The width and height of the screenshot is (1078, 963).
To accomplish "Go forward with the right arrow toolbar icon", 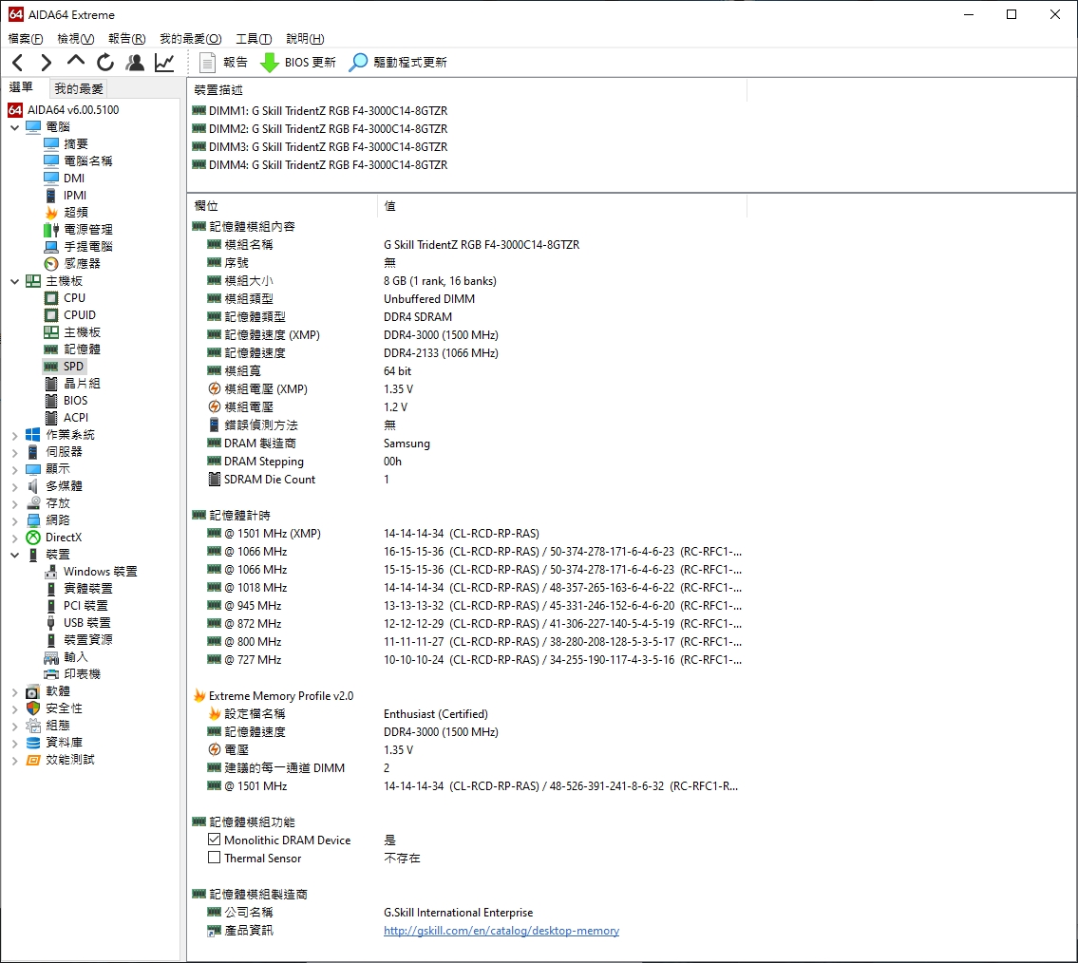I will pyautogui.click(x=46, y=63).
